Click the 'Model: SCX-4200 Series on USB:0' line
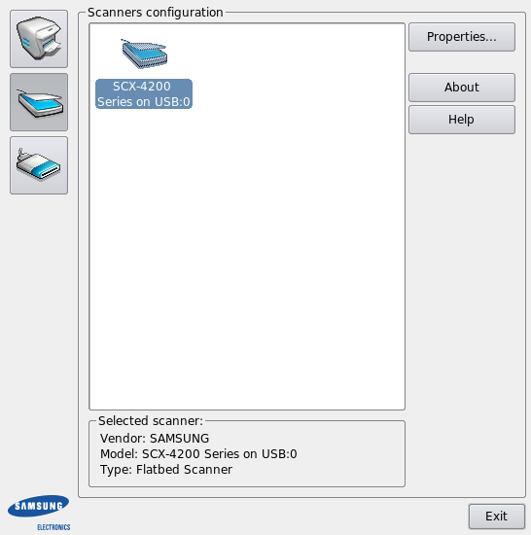531x535 pixels. coord(198,454)
